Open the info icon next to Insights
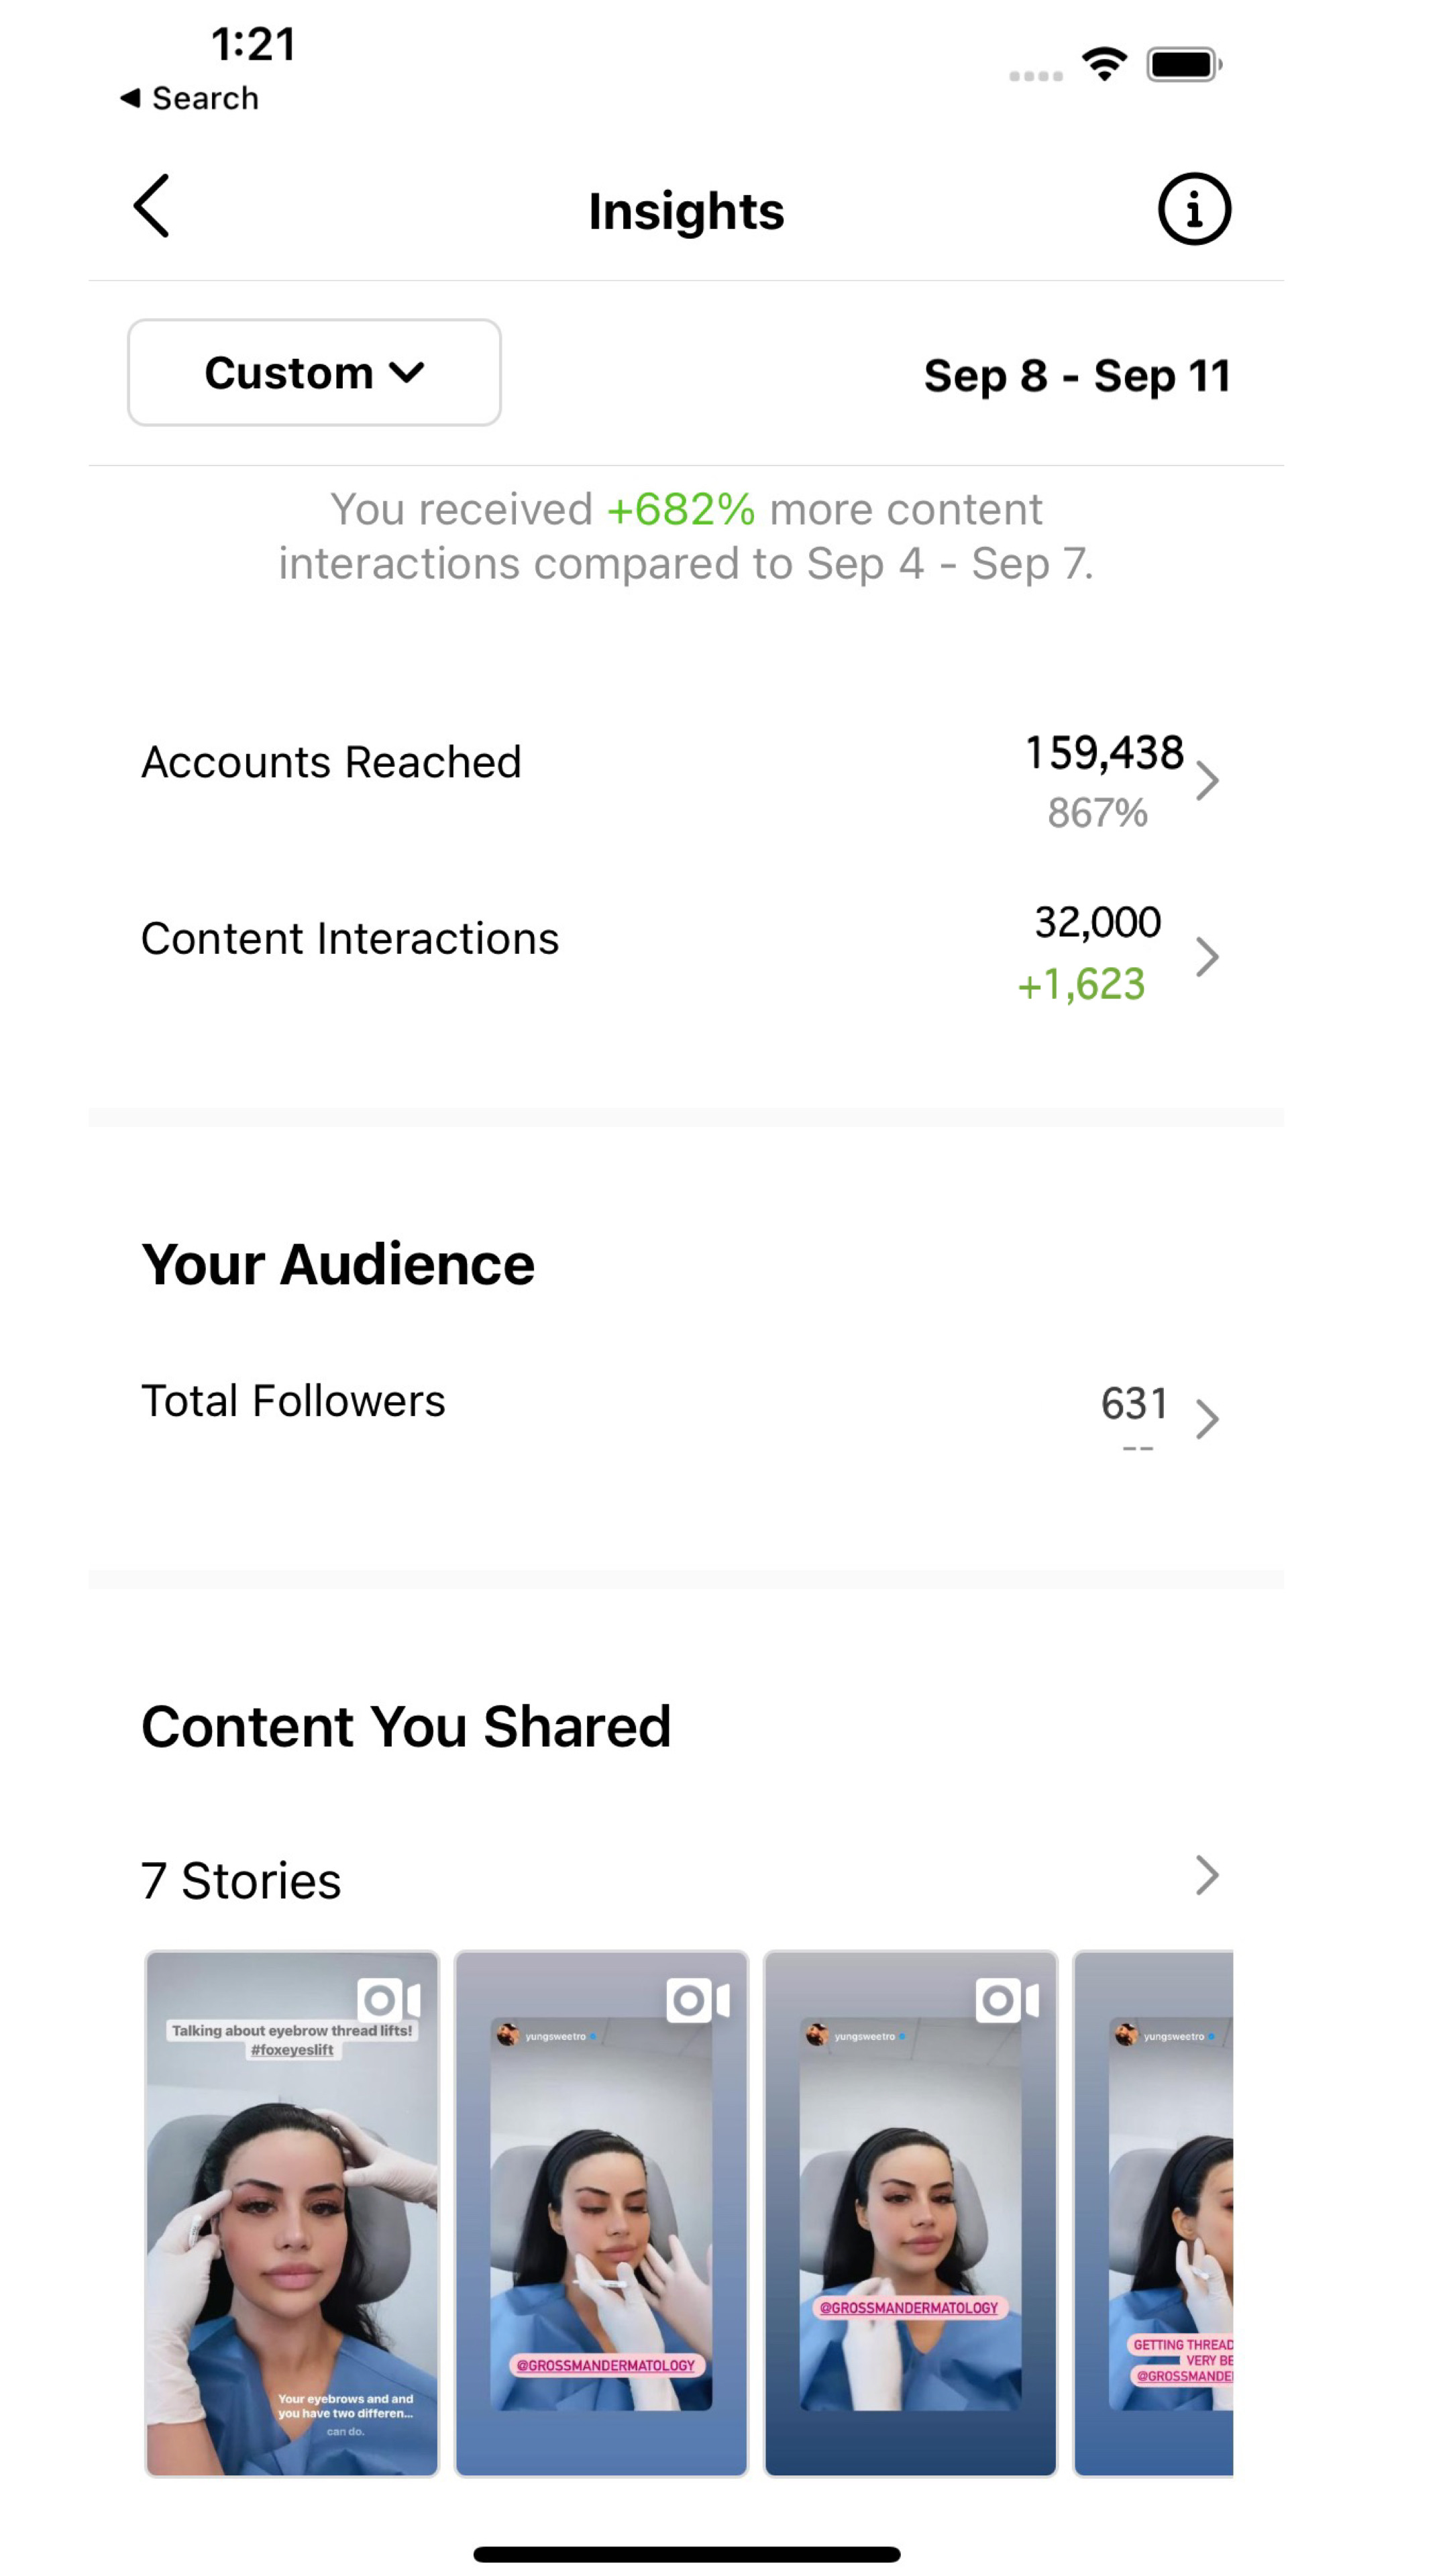The width and height of the screenshot is (1449, 2576). pos(1193,209)
